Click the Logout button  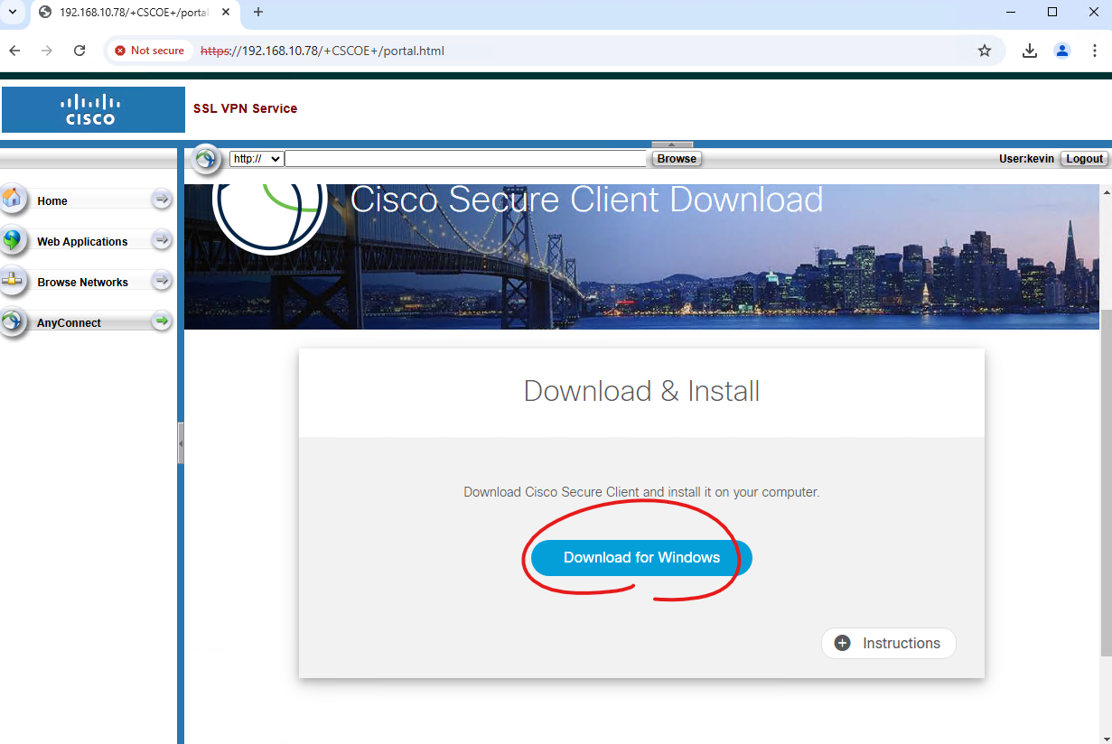[x=1084, y=159]
